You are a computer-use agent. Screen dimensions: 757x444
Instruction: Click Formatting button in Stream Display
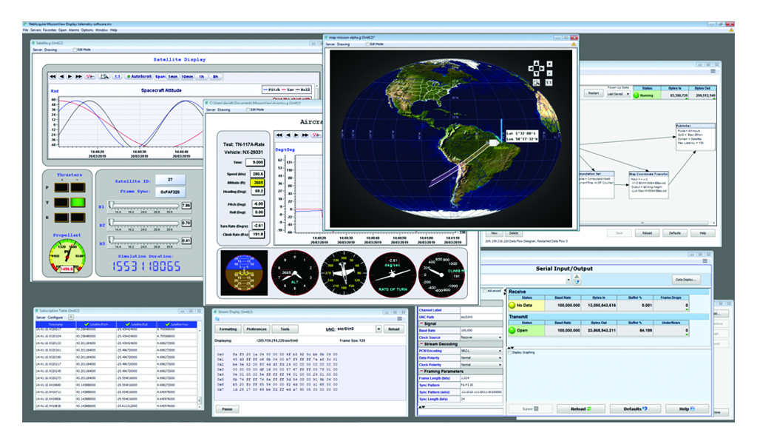[228, 329]
